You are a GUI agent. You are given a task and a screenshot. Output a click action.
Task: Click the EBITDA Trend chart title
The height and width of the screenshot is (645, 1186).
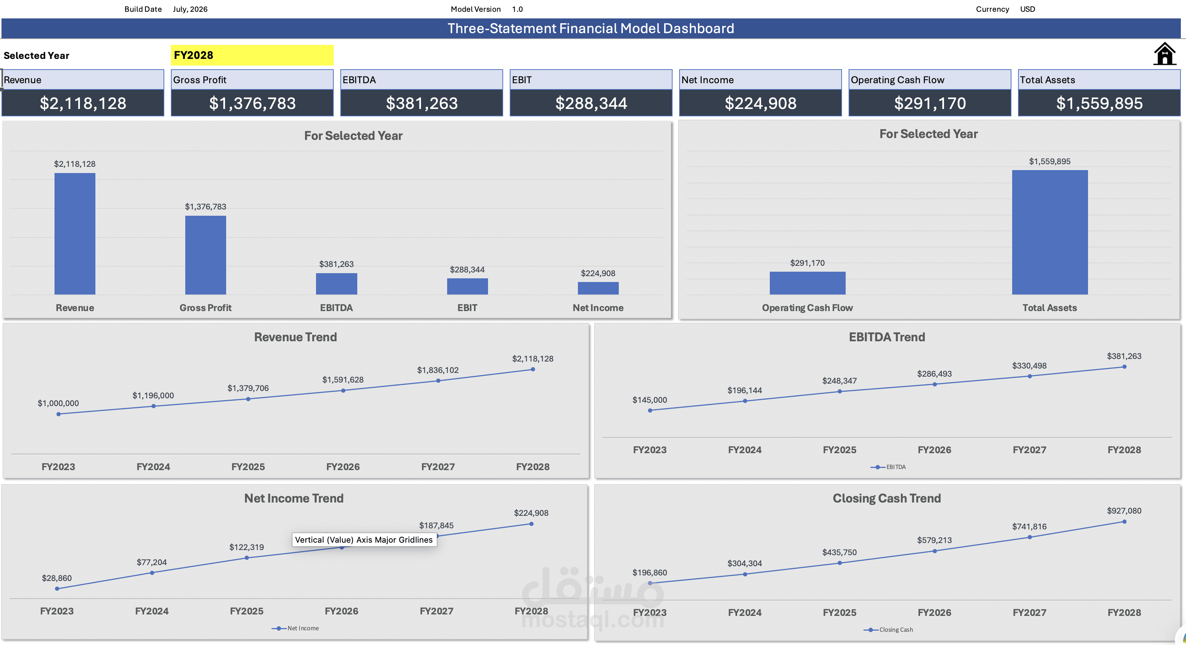pyautogui.click(x=887, y=337)
